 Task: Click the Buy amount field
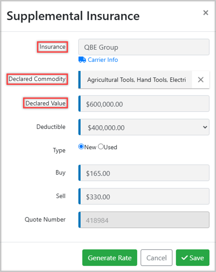click(144, 173)
